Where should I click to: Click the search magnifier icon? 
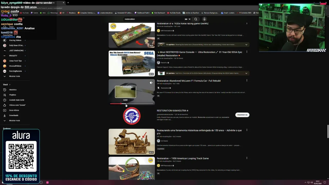point(196,19)
